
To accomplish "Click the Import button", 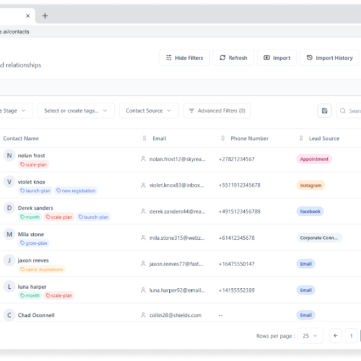I will coord(276,58).
